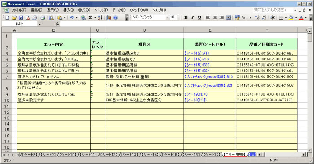The height and width of the screenshot is (164, 314).
Task: Open the Paste options dropdown arrow
Action: (65, 18)
